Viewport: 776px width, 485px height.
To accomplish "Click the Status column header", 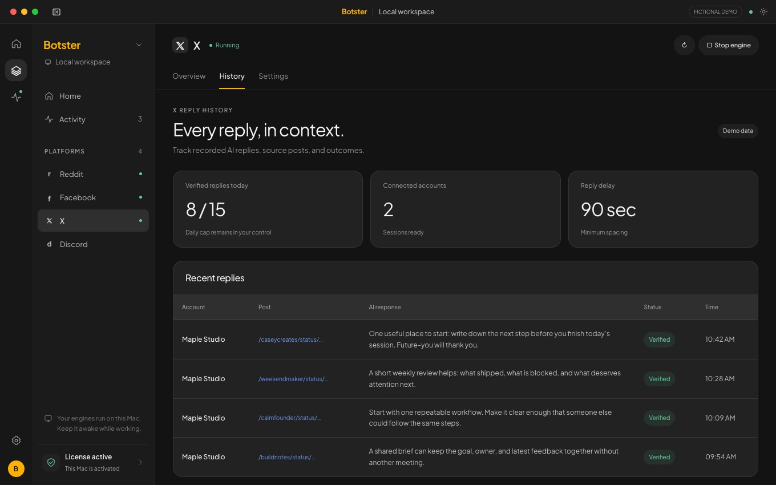I will (x=652, y=307).
